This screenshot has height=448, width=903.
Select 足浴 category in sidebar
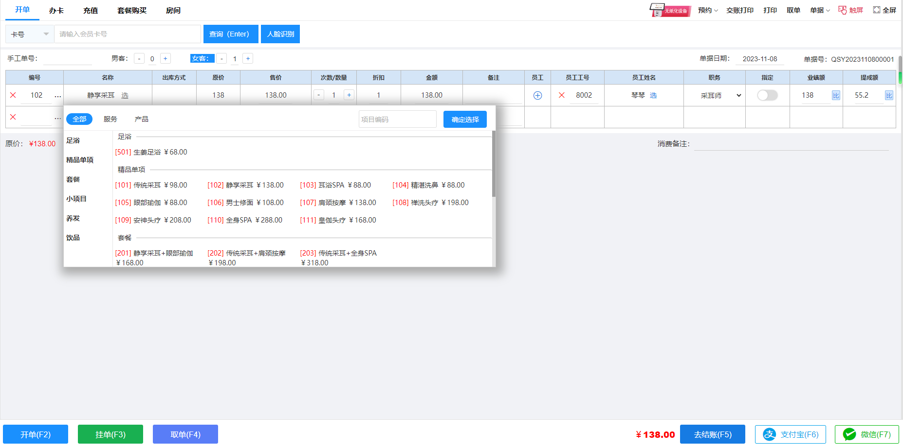(73, 140)
